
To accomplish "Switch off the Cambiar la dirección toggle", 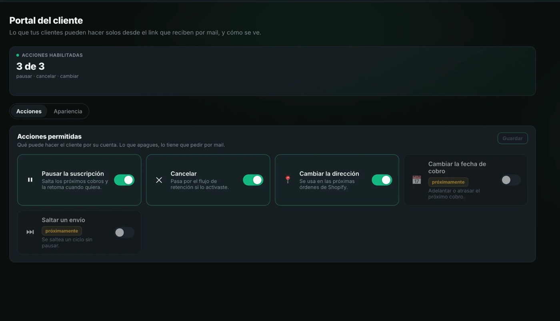I will 382,180.
